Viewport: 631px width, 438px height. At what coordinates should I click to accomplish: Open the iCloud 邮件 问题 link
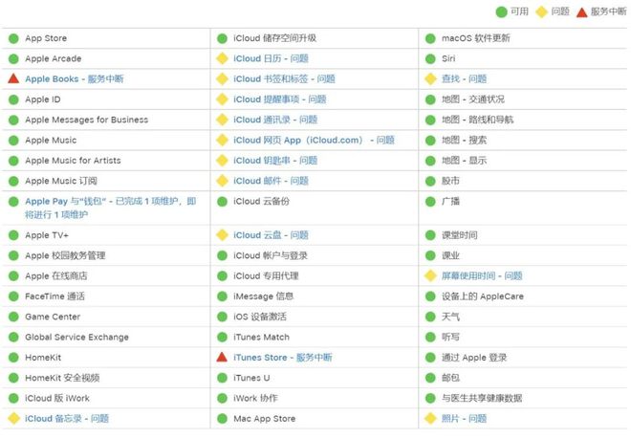[271, 181]
